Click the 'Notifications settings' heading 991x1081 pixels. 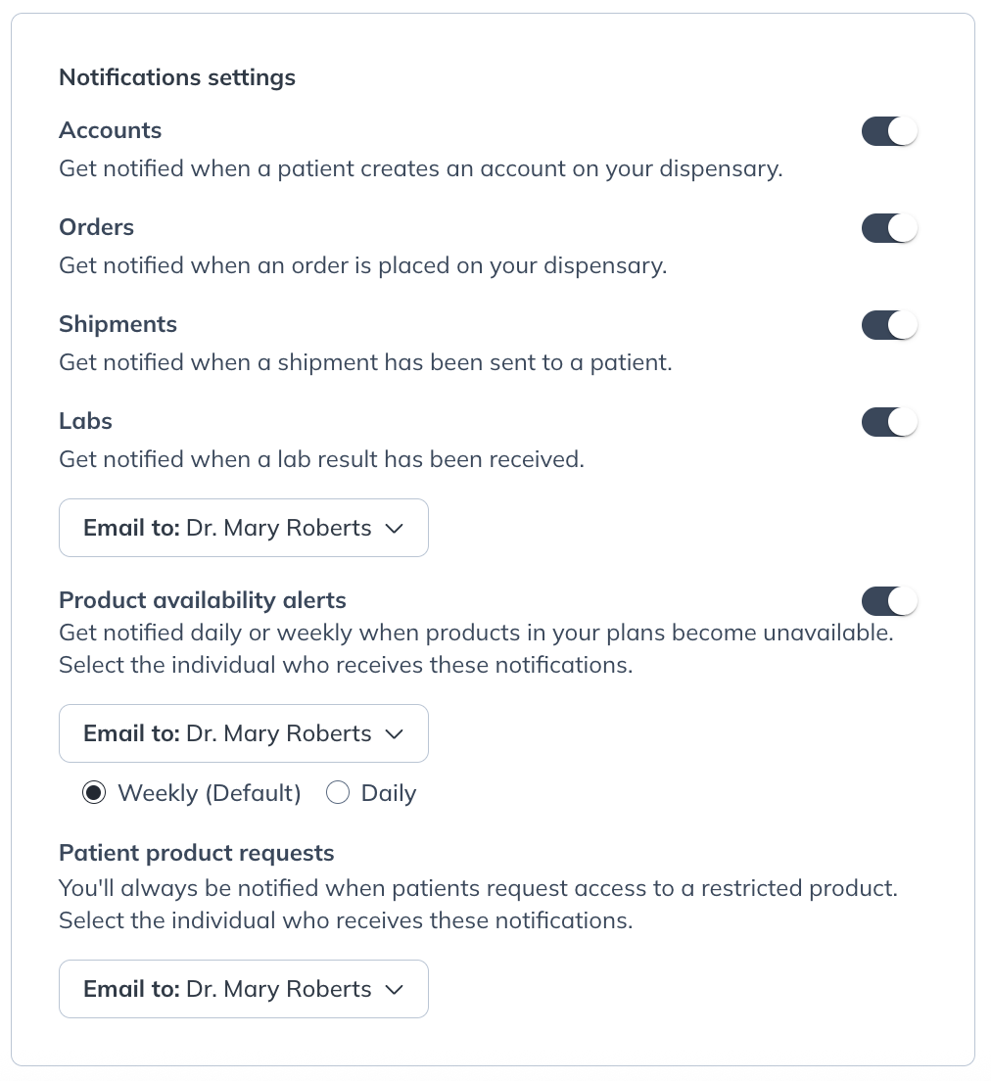tap(177, 77)
